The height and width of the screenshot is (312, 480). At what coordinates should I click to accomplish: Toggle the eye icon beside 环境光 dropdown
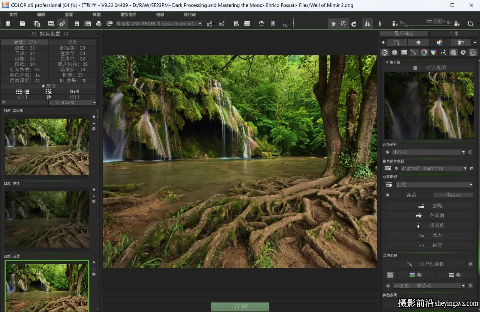click(470, 286)
